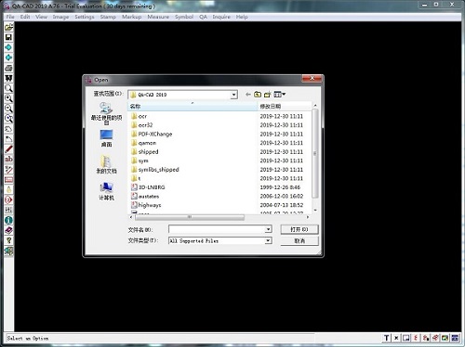
Task: Click the T text icon in status bar
Action: [386, 338]
